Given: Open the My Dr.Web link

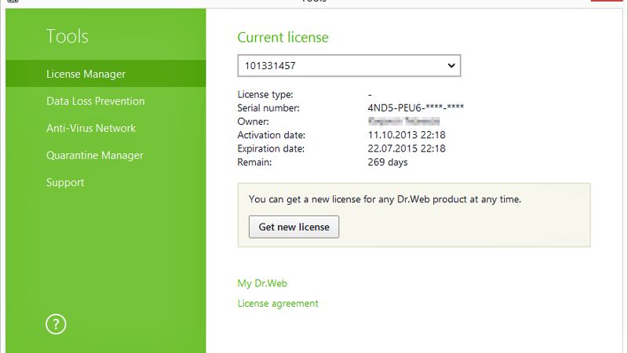Looking at the screenshot, I should [x=262, y=283].
